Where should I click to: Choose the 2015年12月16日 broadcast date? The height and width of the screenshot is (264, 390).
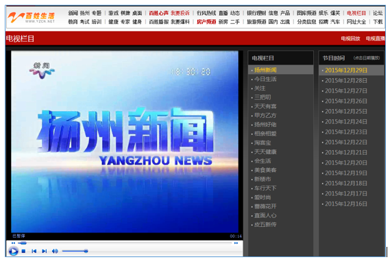click(x=346, y=204)
